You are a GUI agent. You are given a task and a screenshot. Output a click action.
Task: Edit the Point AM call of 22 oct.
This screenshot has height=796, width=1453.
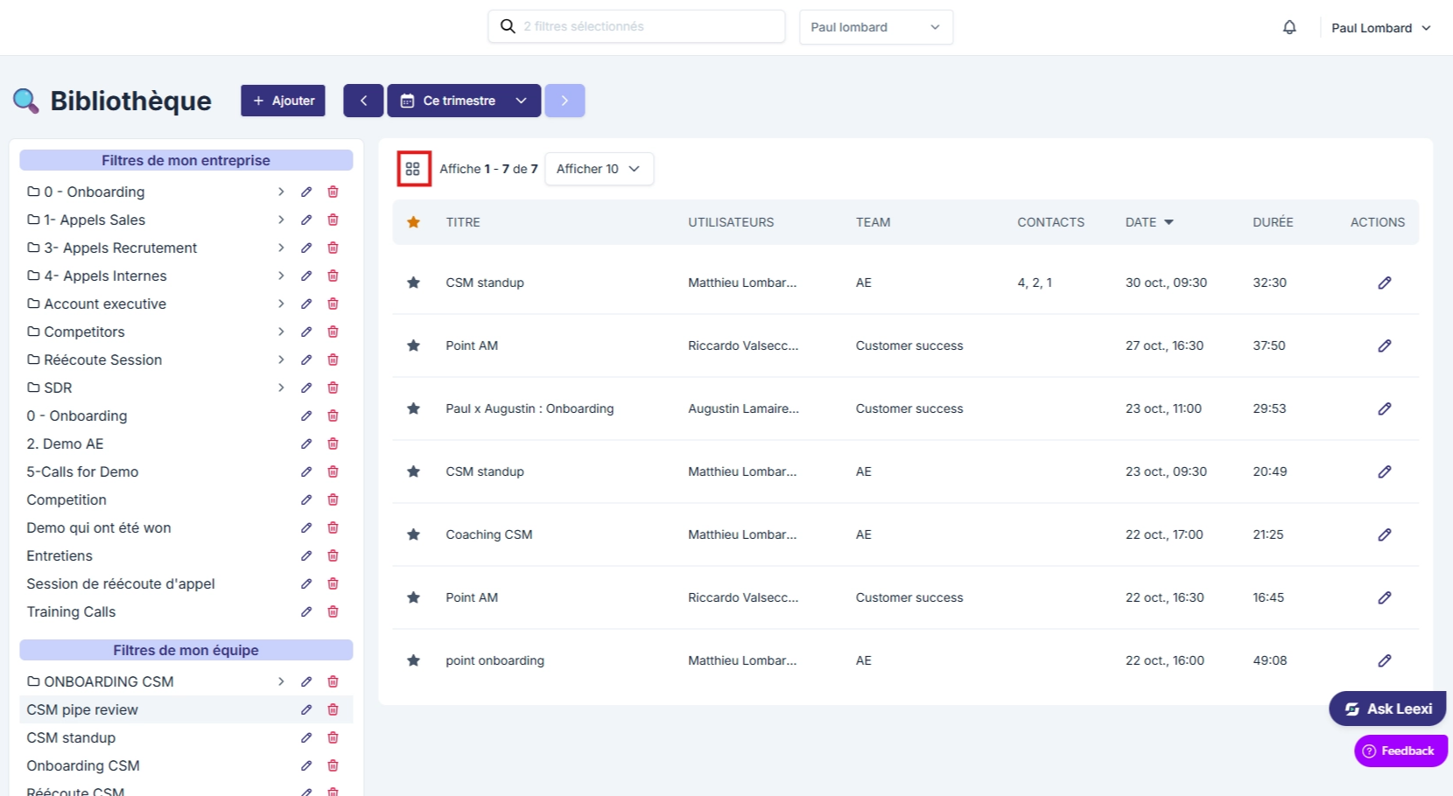click(1385, 597)
